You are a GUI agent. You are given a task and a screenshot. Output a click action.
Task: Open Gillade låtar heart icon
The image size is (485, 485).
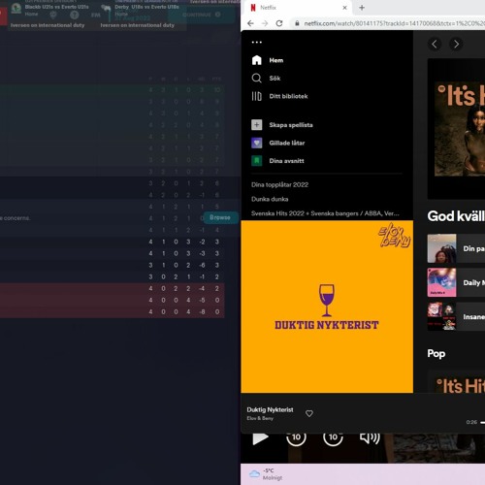pos(257,143)
